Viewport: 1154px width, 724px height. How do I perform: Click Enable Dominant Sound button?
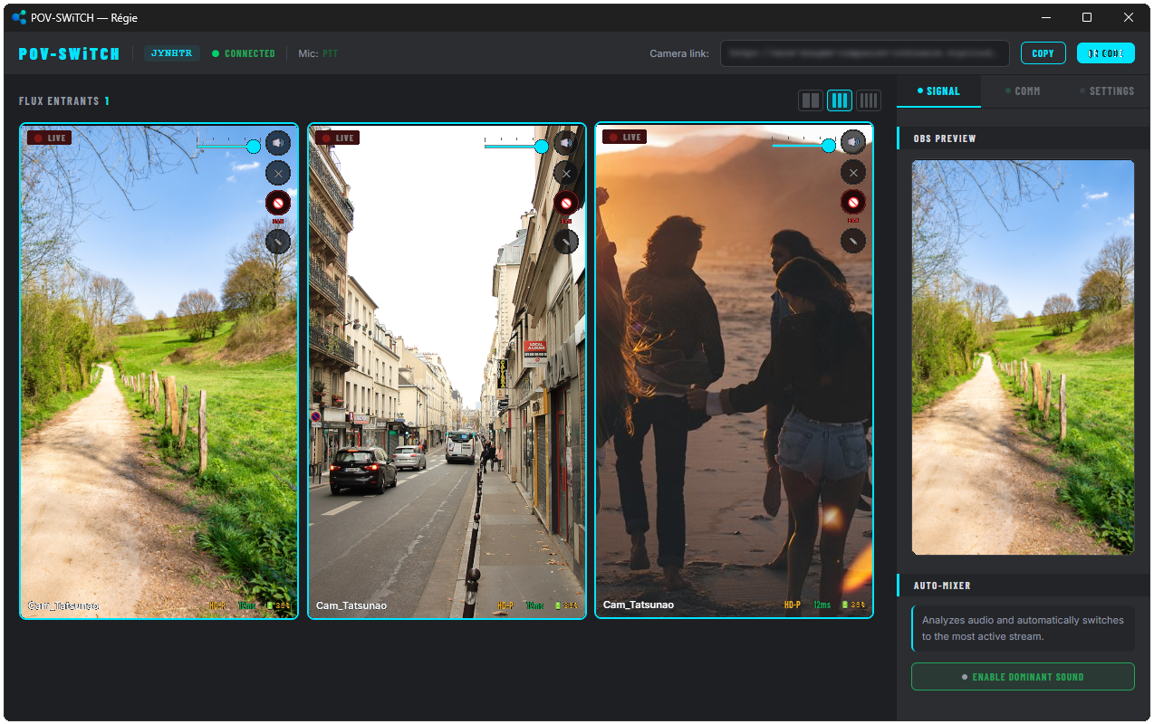(1023, 677)
